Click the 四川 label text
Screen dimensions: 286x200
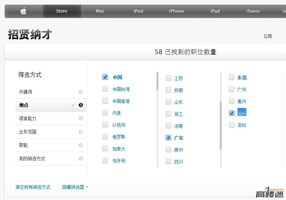pos(178,162)
